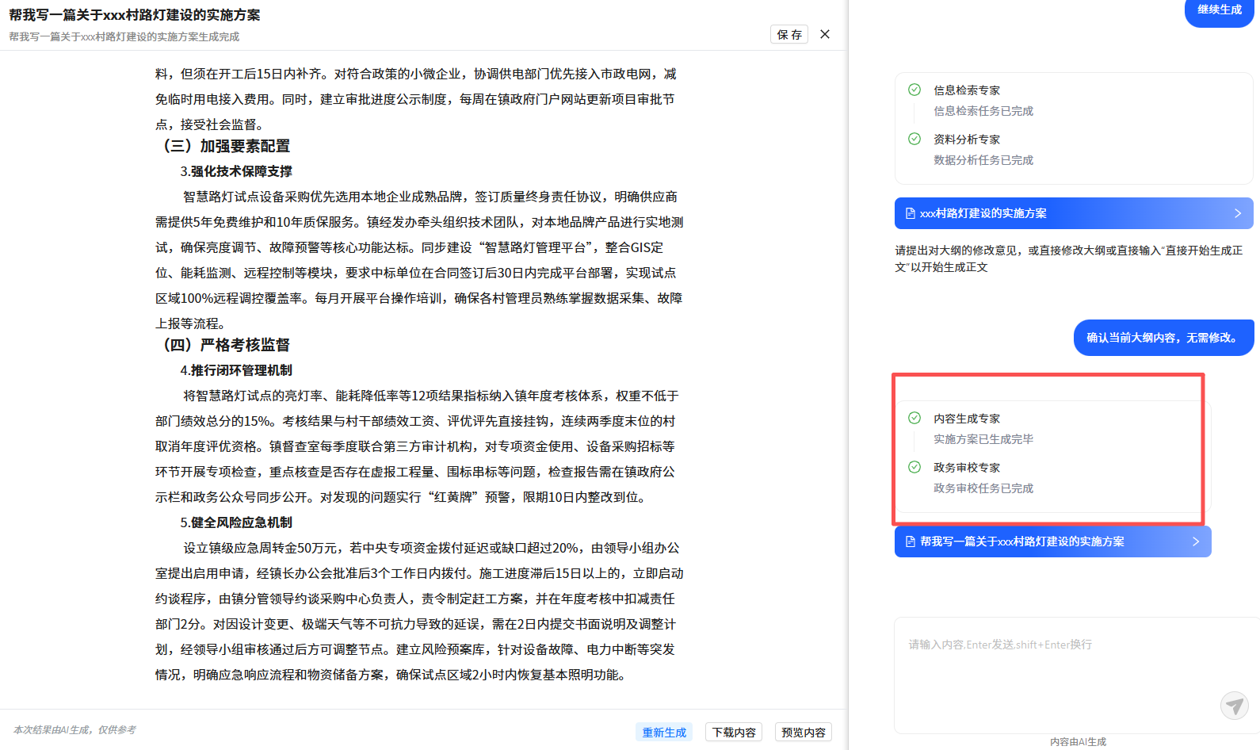Click the heading （三）加强要素配置
The height and width of the screenshot is (750, 1260).
(227, 146)
